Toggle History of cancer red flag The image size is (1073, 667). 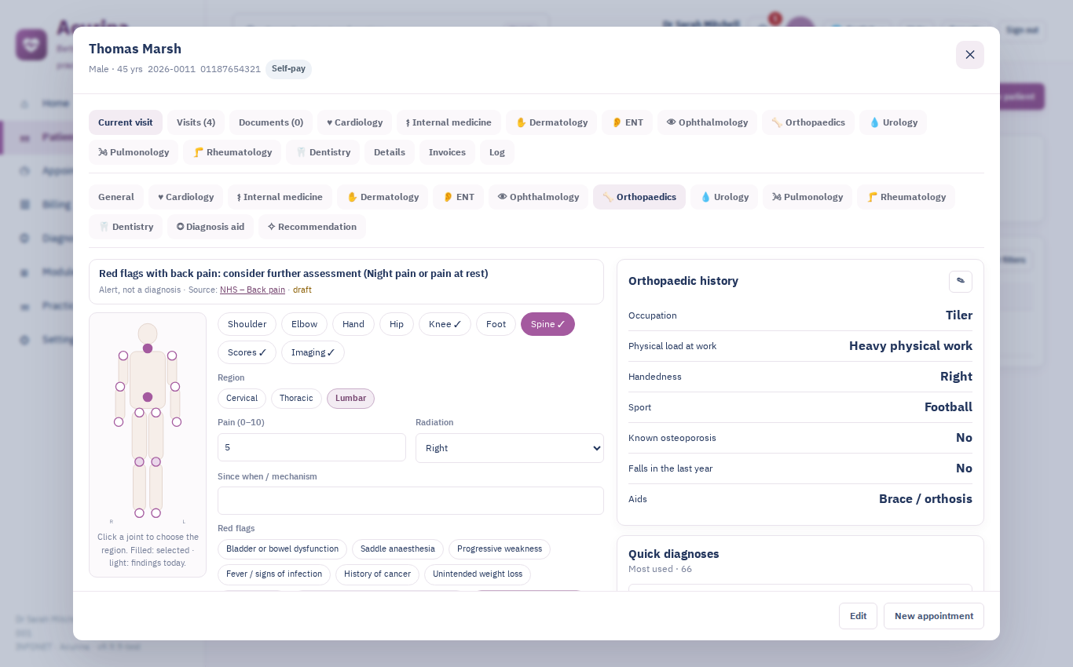(x=377, y=574)
